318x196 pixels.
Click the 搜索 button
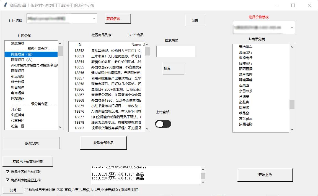point(173,68)
